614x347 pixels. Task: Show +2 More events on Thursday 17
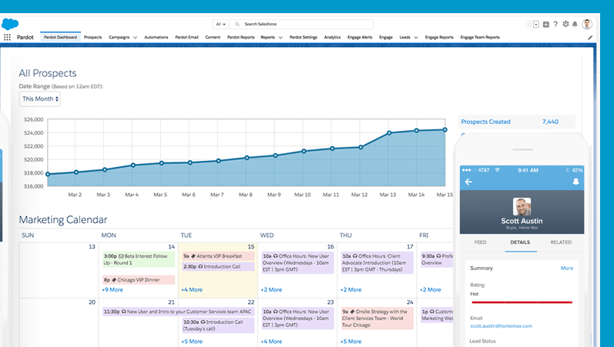tap(351, 290)
